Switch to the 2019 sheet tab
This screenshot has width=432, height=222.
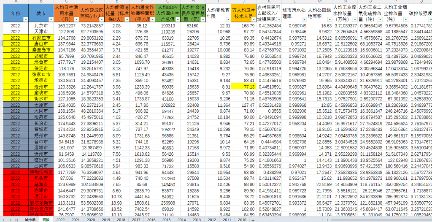pyautogui.click(x=106, y=220)
